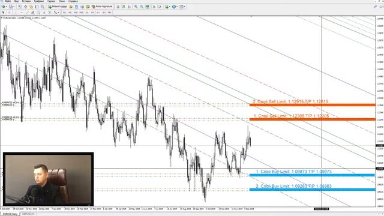384x216 pixels.
Task: Select the vertical line drawing tool
Action: (x=16, y=12)
